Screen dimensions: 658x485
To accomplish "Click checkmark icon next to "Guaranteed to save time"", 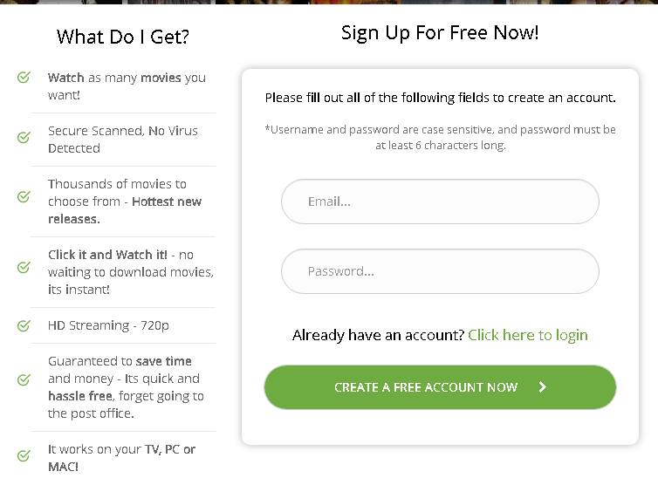I will [24, 379].
